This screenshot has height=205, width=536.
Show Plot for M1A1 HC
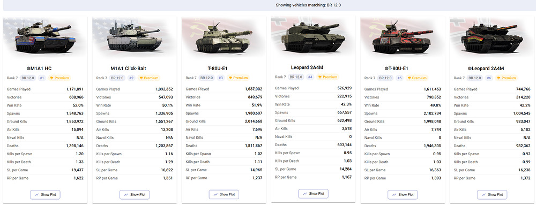tap(45, 195)
